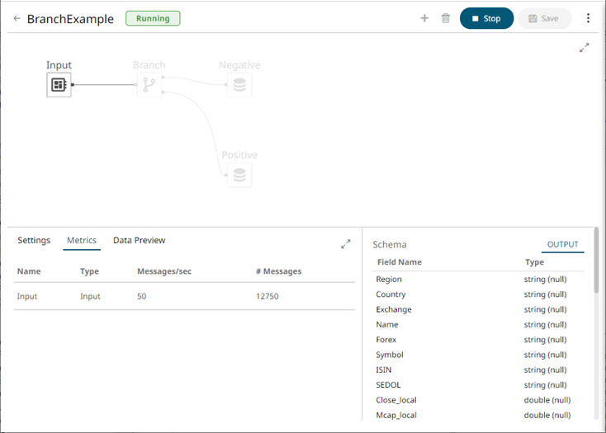Stop the running application
The height and width of the screenshot is (433, 606).
486,18
